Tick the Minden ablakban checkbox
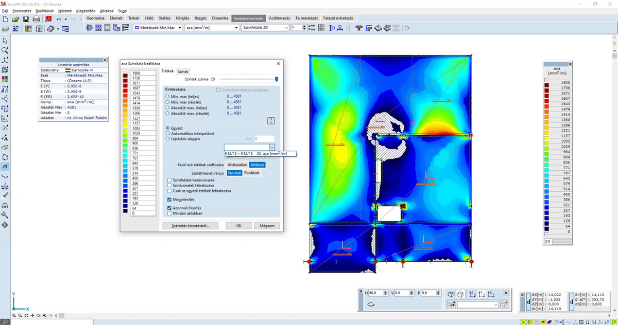This screenshot has height=325, width=618. point(169,213)
